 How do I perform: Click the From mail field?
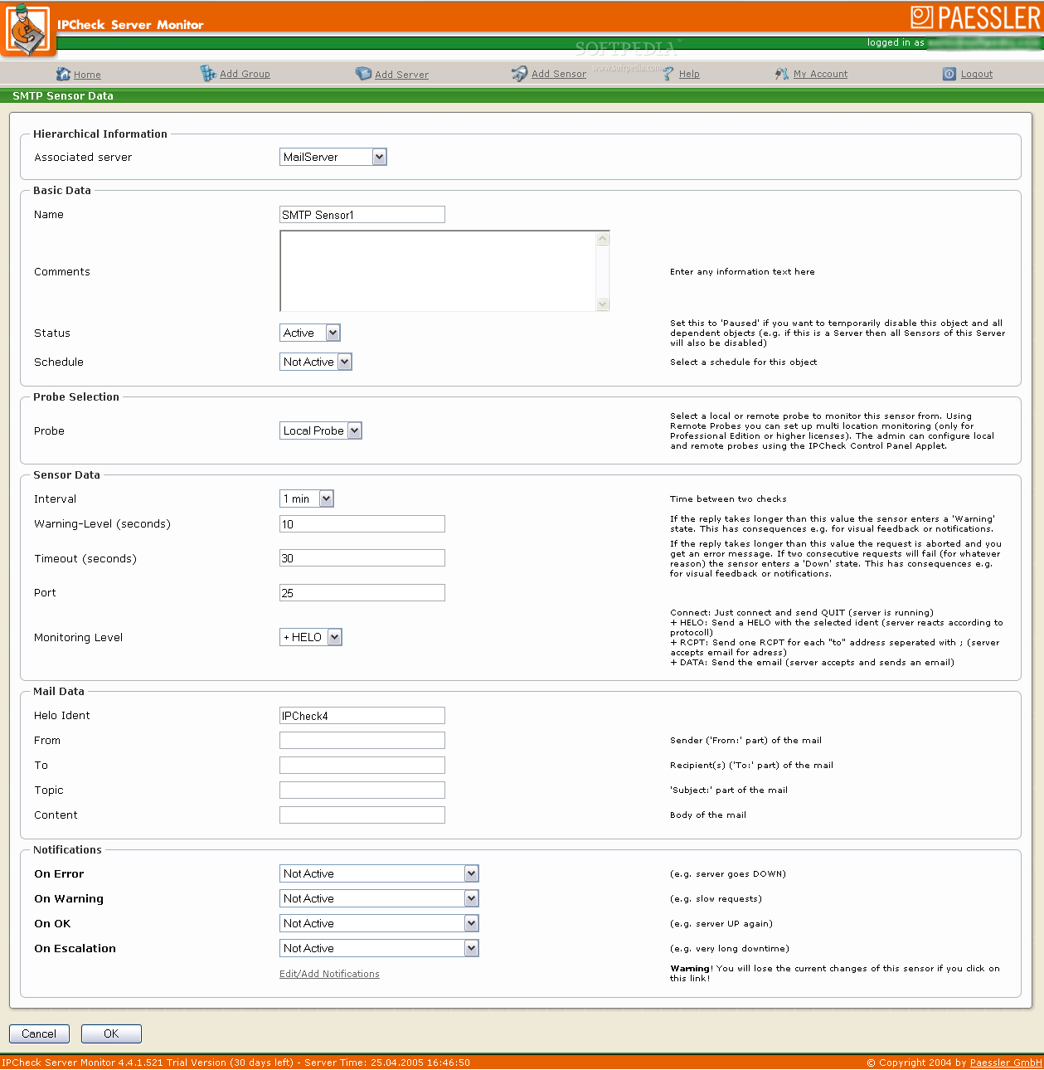pyautogui.click(x=362, y=741)
